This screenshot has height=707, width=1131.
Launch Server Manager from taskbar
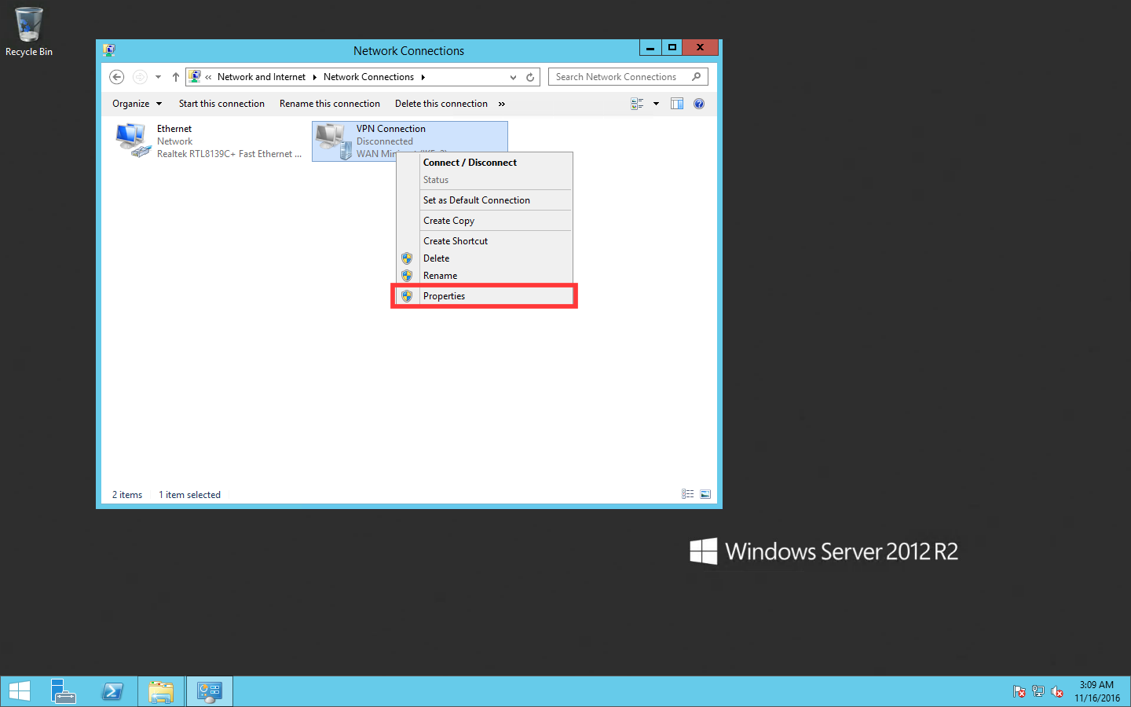click(x=63, y=691)
